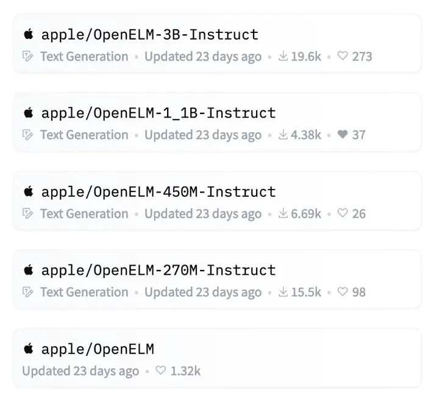Open the apple/OpenELM-3B-Instruct model

pyautogui.click(x=149, y=35)
